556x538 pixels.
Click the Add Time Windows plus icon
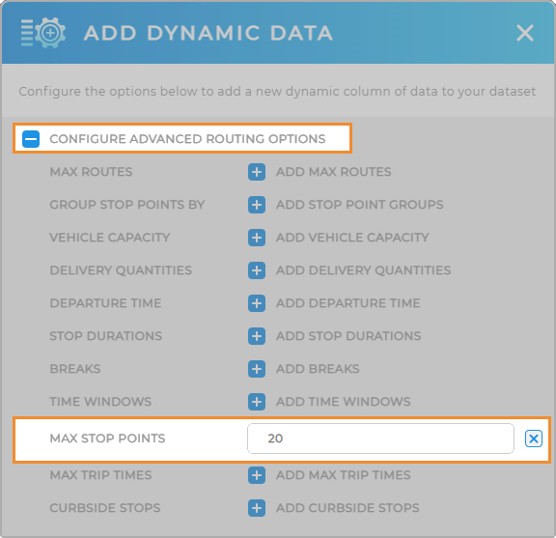click(257, 402)
